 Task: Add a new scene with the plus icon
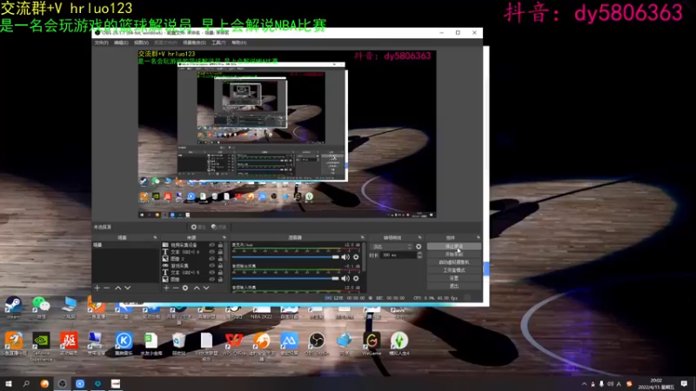[x=97, y=288]
